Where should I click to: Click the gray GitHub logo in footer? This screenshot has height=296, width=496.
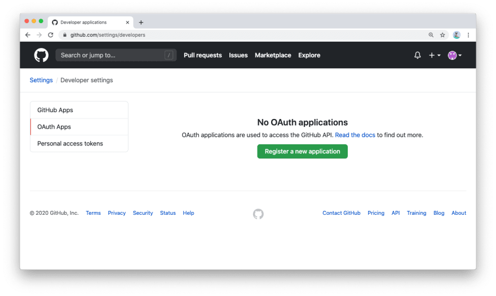point(258,214)
